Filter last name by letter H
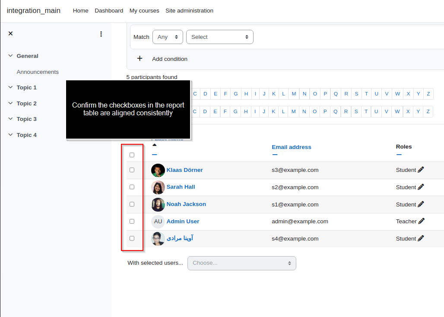The width and height of the screenshot is (444, 317). tap(246, 111)
